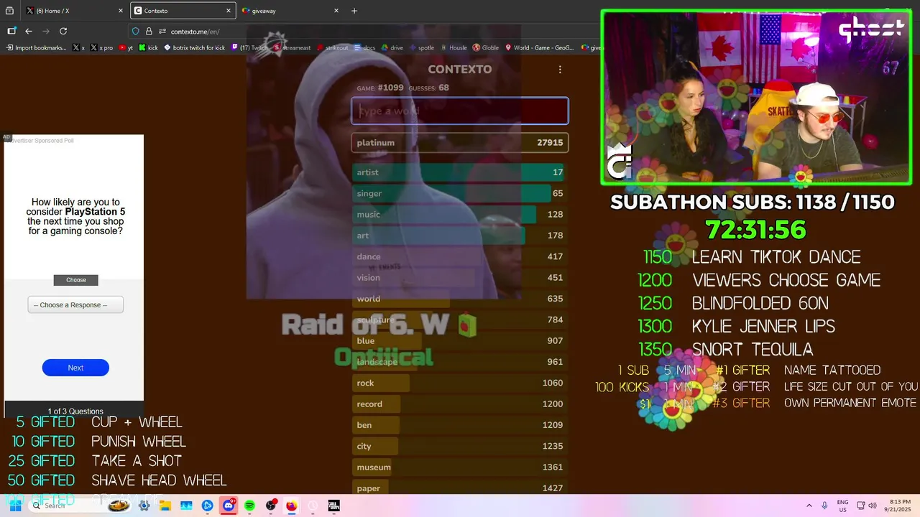Open the (17) Twitch bookmark
The image size is (920, 517).
[x=249, y=48]
